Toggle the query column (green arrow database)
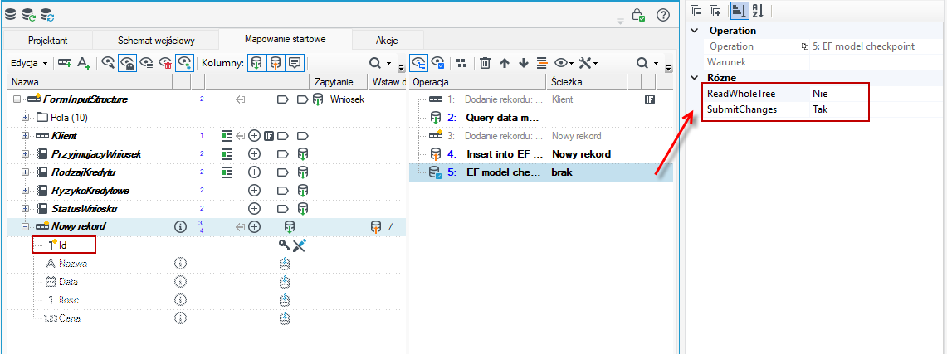947x354 pixels. (x=257, y=63)
